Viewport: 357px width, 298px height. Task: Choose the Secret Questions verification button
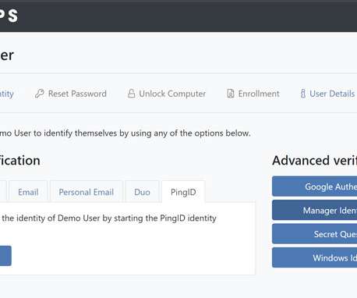point(315,234)
